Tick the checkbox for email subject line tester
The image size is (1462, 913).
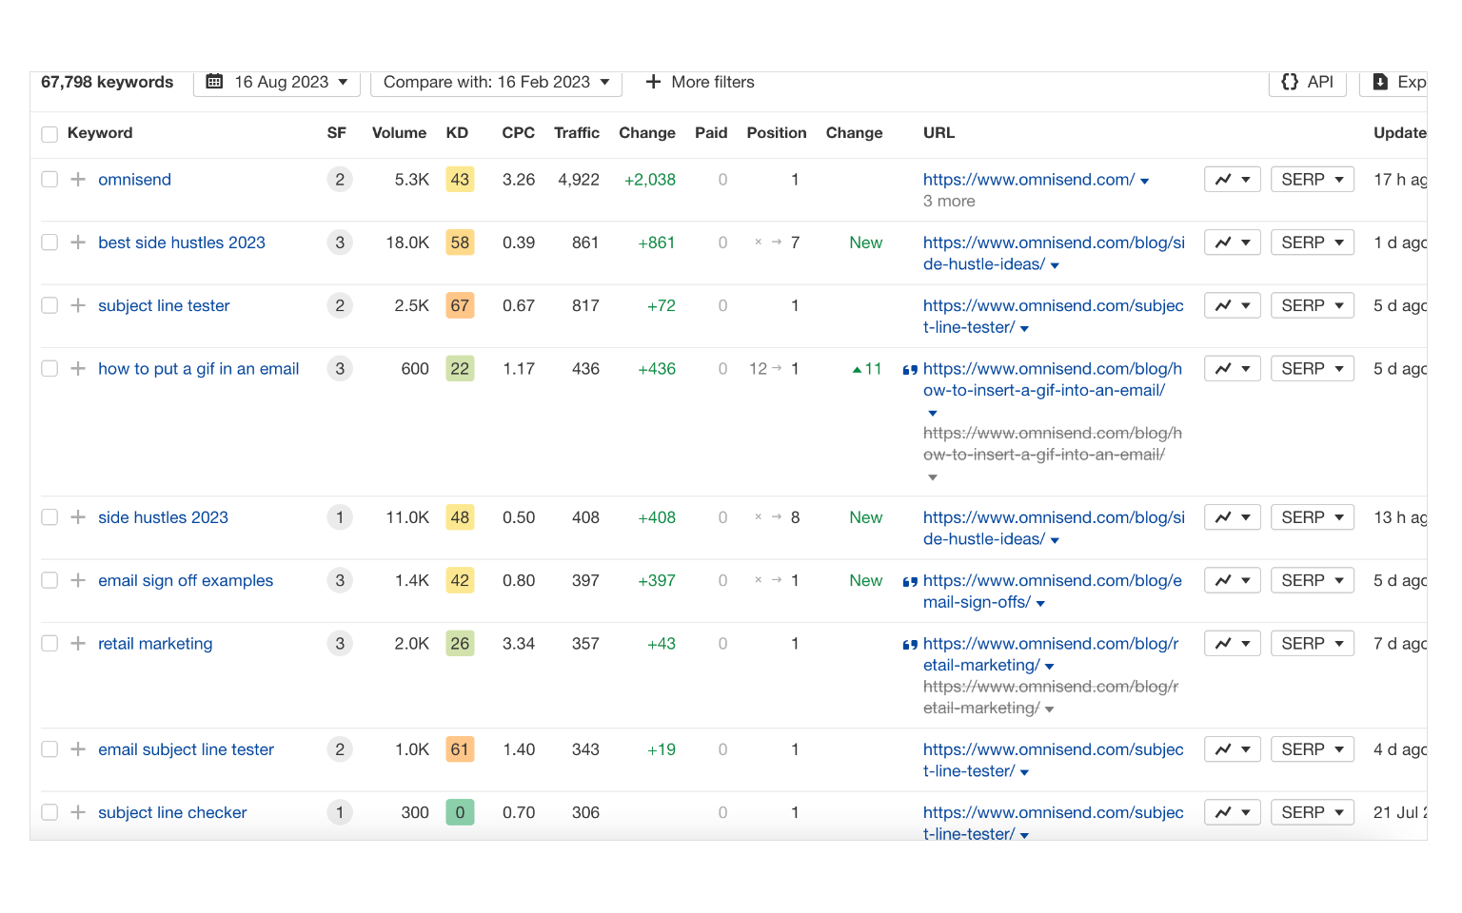tap(49, 749)
